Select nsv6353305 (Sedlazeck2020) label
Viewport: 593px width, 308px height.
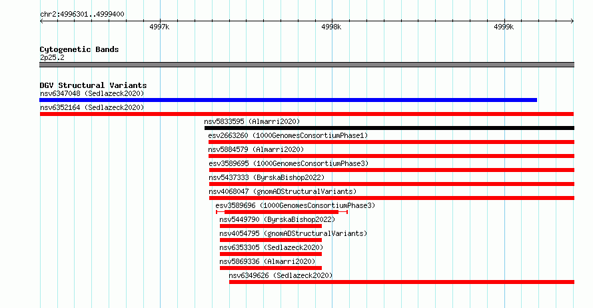271,247
